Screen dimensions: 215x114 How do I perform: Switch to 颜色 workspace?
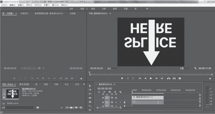click(93, 9)
